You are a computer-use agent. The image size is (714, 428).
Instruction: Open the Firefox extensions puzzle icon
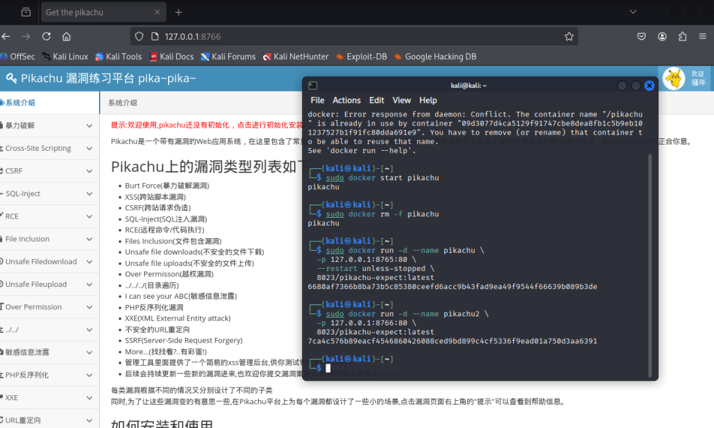tap(683, 36)
